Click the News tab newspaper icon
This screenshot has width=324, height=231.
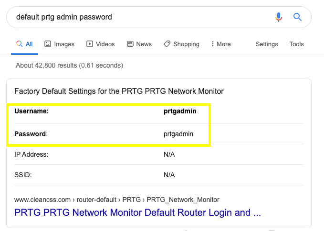coord(130,44)
